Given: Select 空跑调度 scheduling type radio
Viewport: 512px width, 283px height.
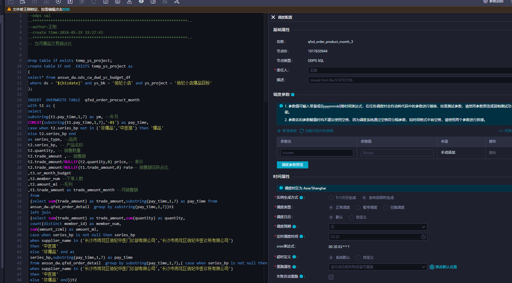Looking at the screenshot, I should click(386, 208).
